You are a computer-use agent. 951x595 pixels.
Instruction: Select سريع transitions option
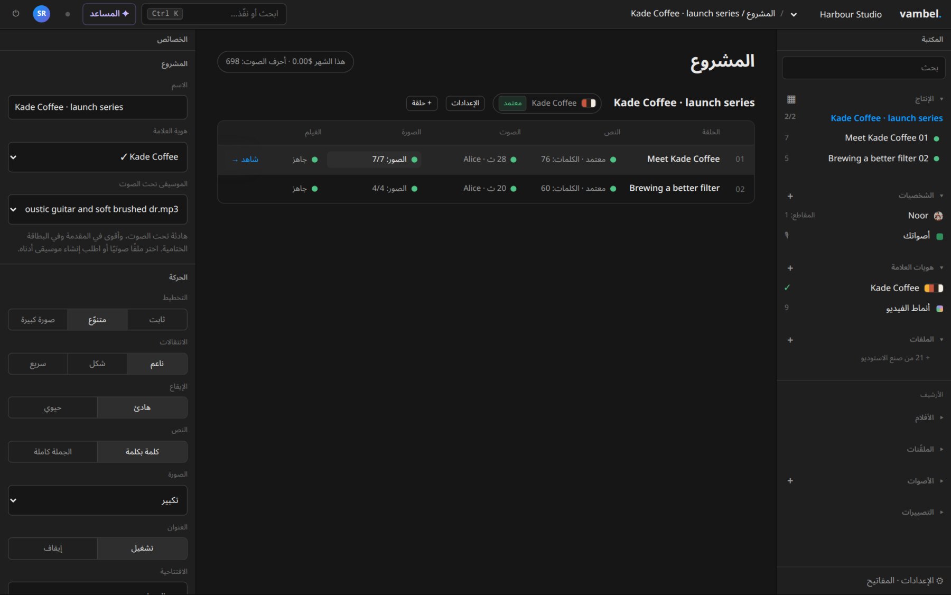[x=38, y=364]
